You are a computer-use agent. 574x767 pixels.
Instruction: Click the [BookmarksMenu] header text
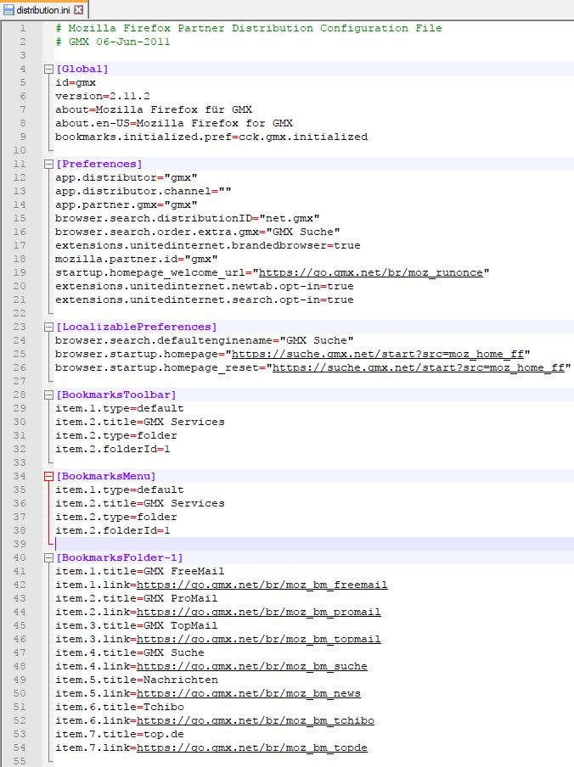click(x=105, y=476)
